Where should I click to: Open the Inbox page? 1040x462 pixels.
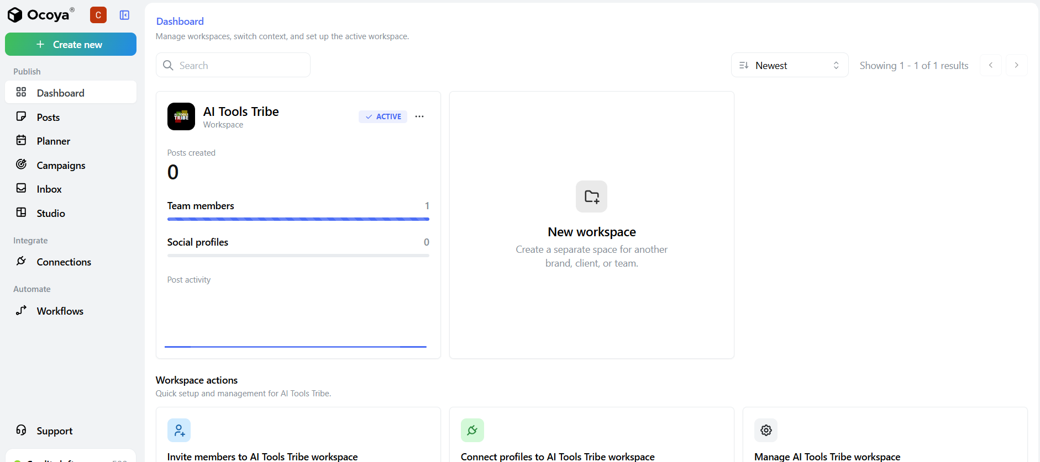point(71,189)
